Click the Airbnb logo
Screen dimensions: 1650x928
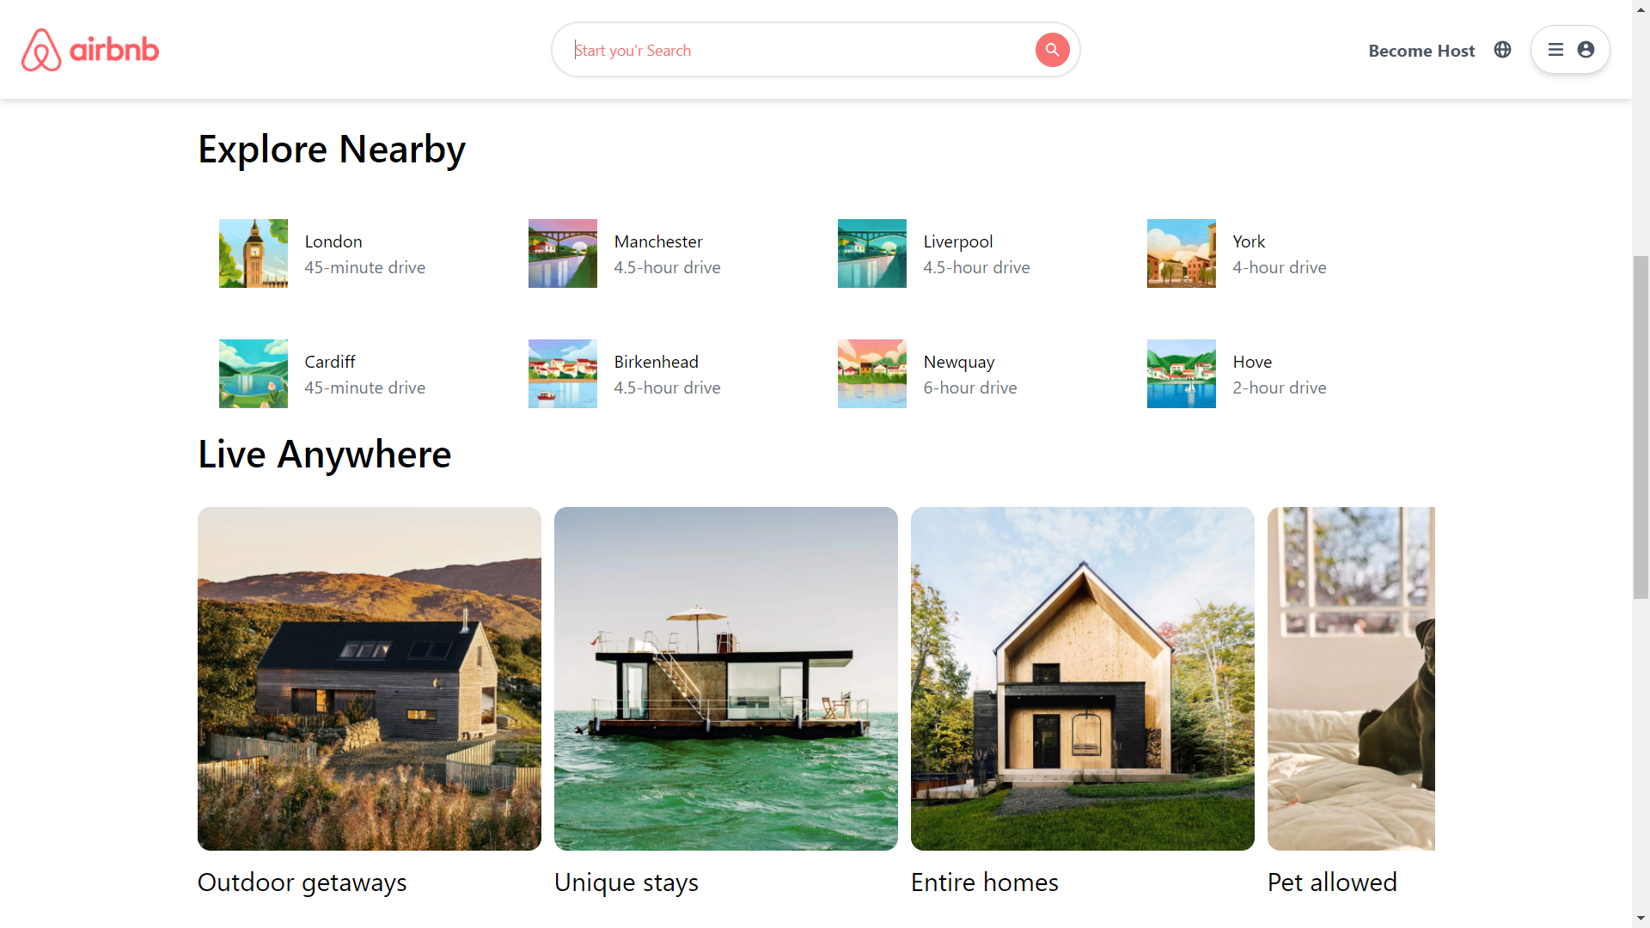[x=90, y=50]
